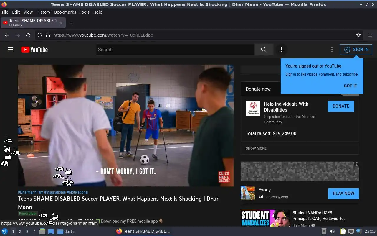Viewport: 377px width, 236px height.
Task: Click the SIGN IN button
Action: click(356, 50)
